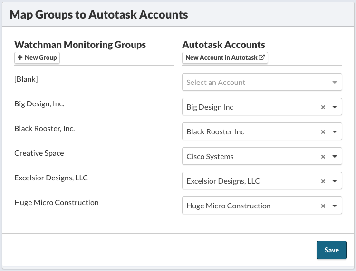Click the Cisco Systems account field text
Screen dimensions: 356x271
(x=210, y=157)
